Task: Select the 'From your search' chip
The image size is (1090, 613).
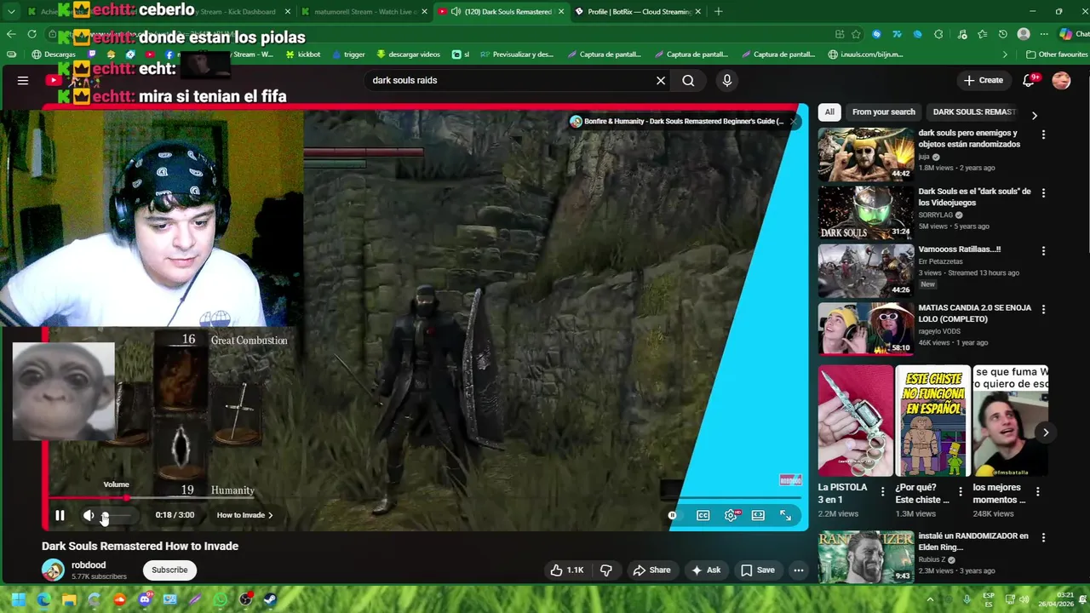Action: point(884,112)
